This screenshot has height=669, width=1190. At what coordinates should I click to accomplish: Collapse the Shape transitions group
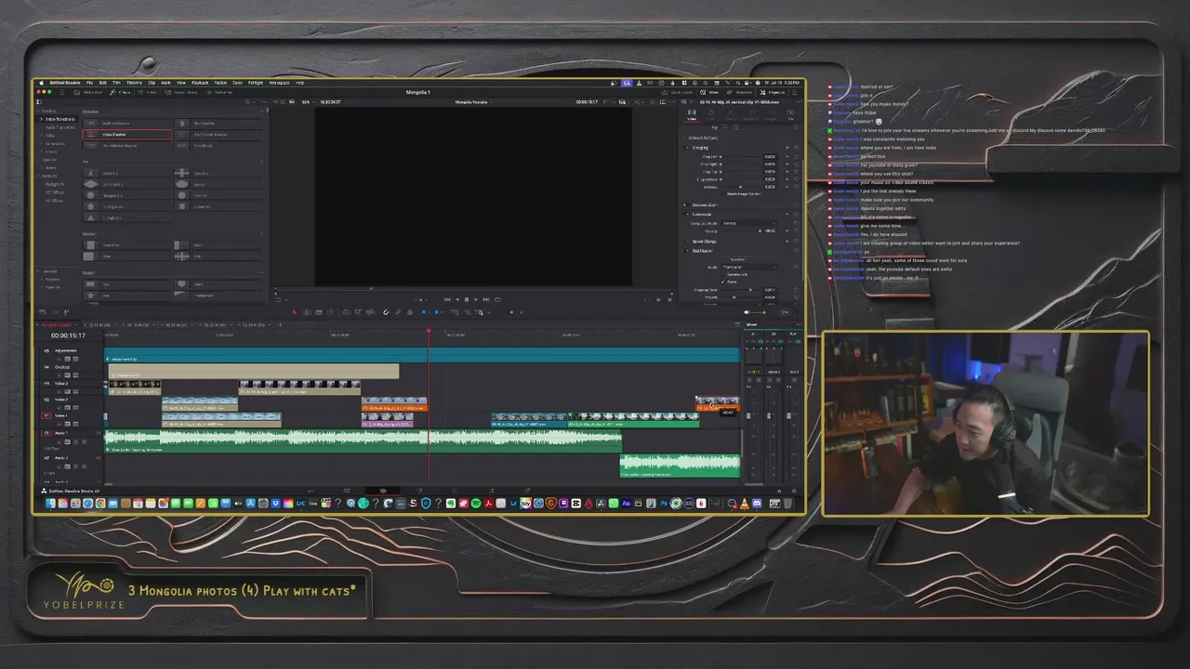coord(261,272)
